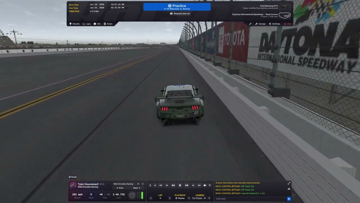The image size is (360, 203).
Task: Switch to previous camera with left arrow
Action: tap(189, 198)
